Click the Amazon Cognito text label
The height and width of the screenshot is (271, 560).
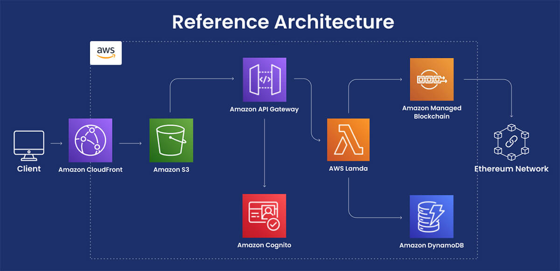pos(264,245)
